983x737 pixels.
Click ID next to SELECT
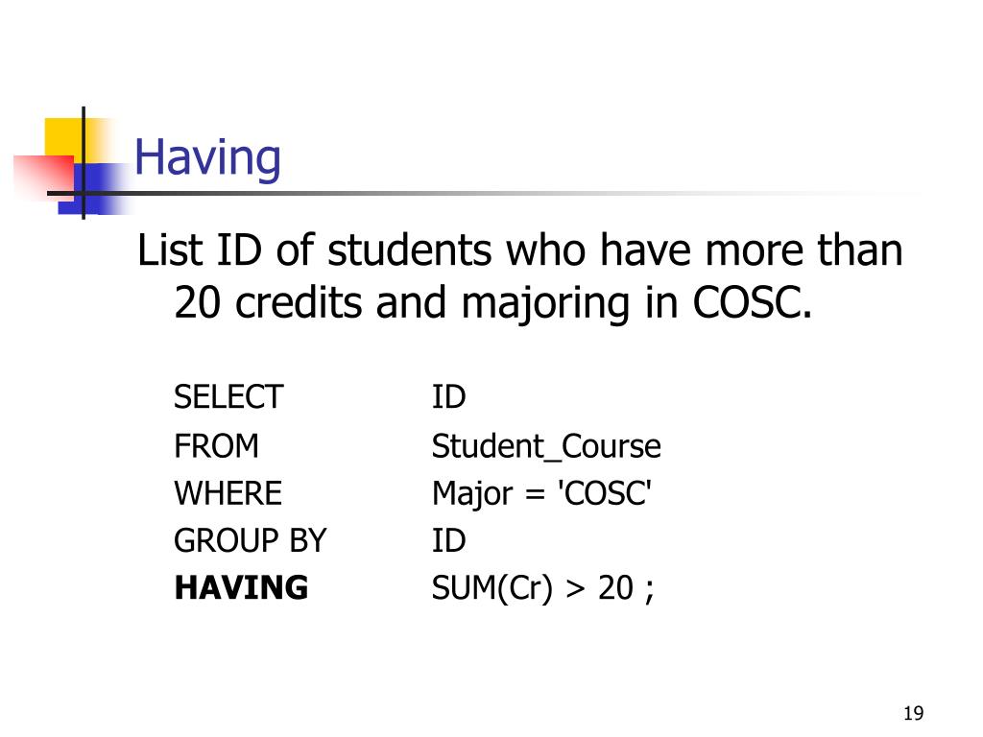pyautogui.click(x=449, y=396)
